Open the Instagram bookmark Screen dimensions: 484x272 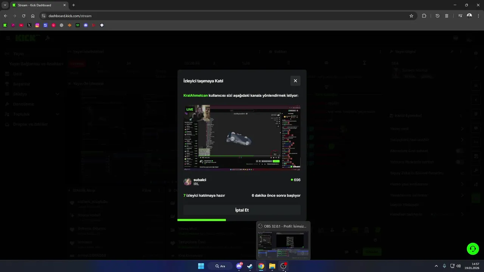tap(37, 25)
